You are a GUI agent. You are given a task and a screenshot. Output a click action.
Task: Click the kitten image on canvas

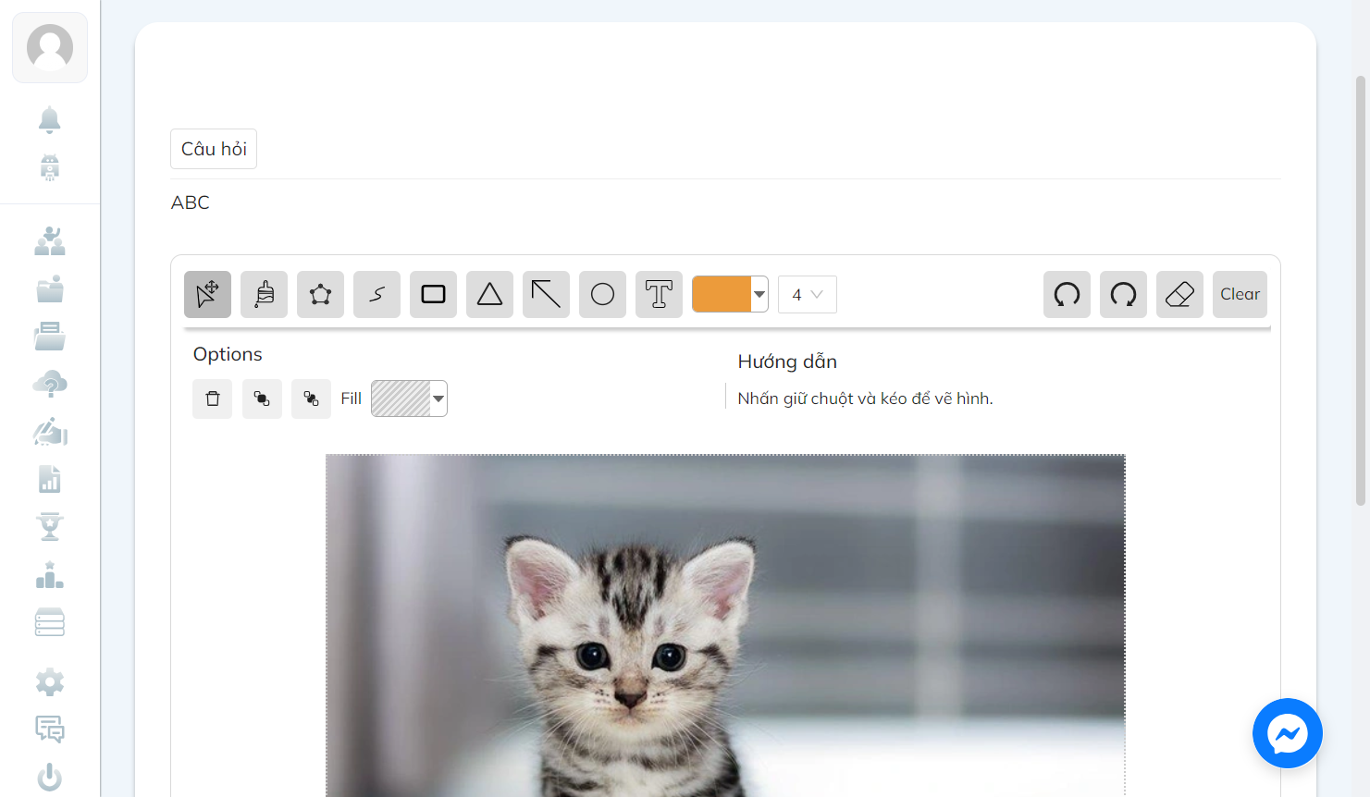click(x=725, y=625)
